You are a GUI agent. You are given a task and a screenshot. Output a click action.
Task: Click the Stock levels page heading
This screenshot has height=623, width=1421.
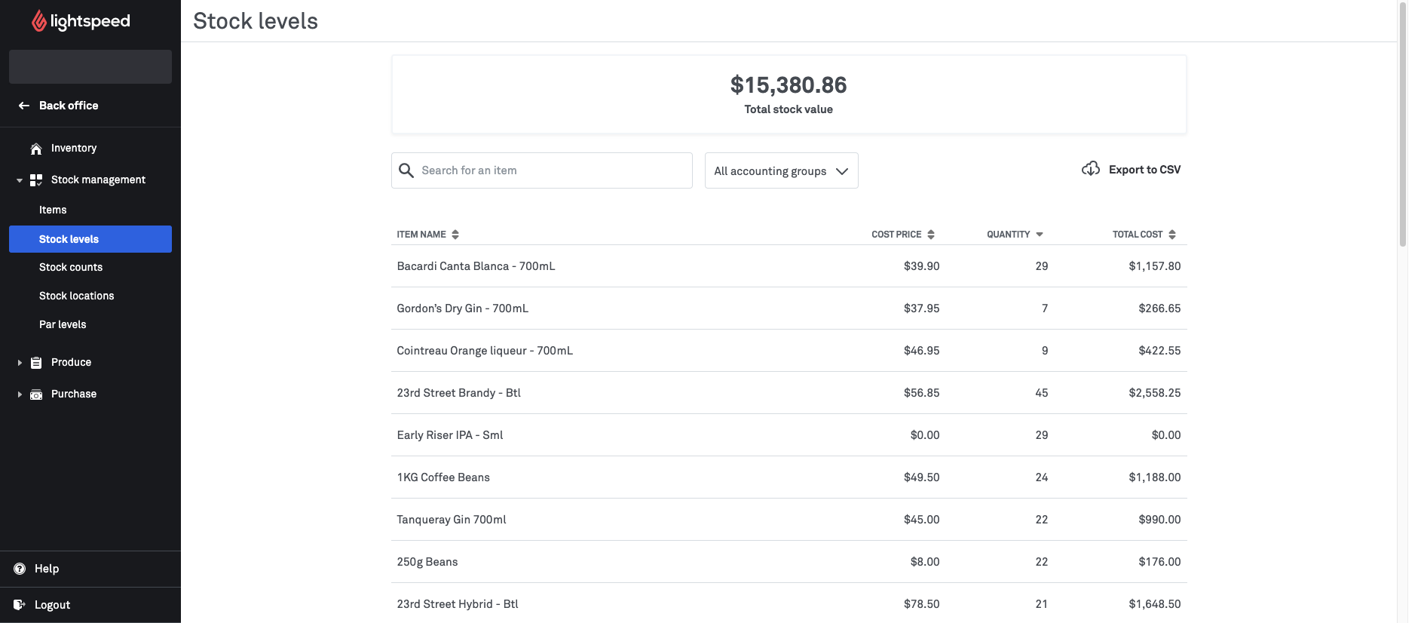(x=256, y=21)
